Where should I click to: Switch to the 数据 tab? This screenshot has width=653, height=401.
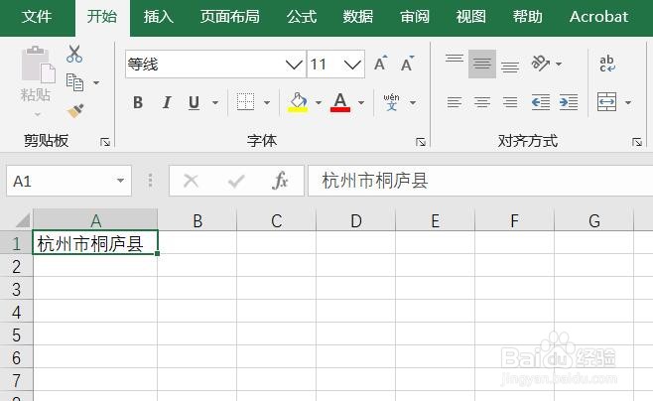(x=357, y=17)
